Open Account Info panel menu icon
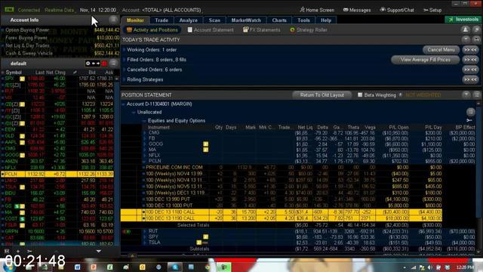Screen dimensions: 483x272 coord(113,20)
